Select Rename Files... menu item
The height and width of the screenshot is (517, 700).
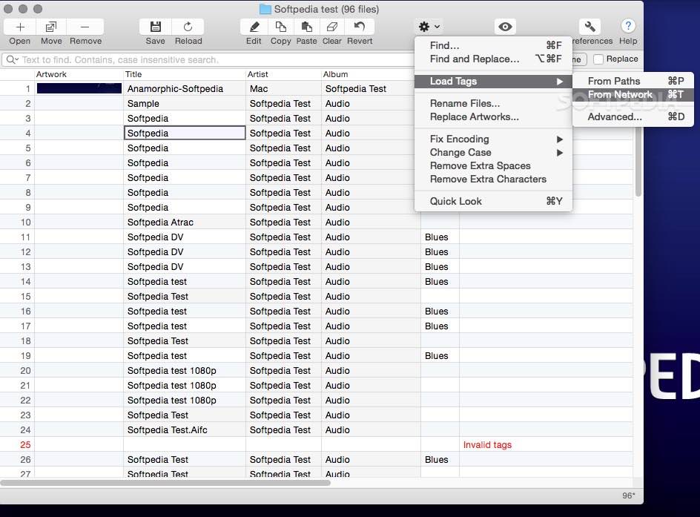point(493,104)
